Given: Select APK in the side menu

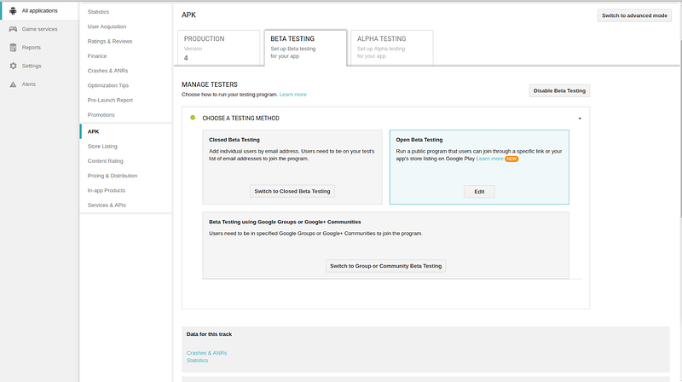Looking at the screenshot, I should click(94, 132).
